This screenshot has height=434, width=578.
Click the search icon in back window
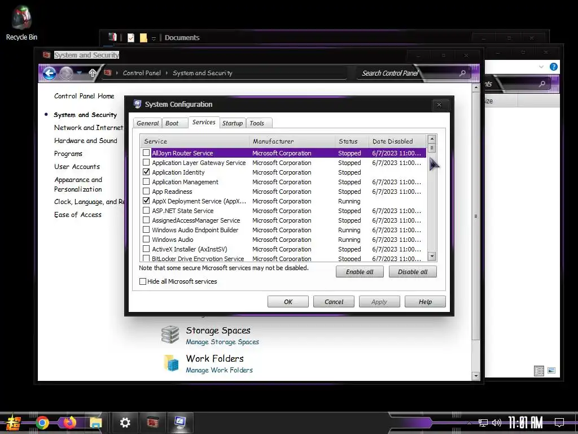click(x=542, y=84)
